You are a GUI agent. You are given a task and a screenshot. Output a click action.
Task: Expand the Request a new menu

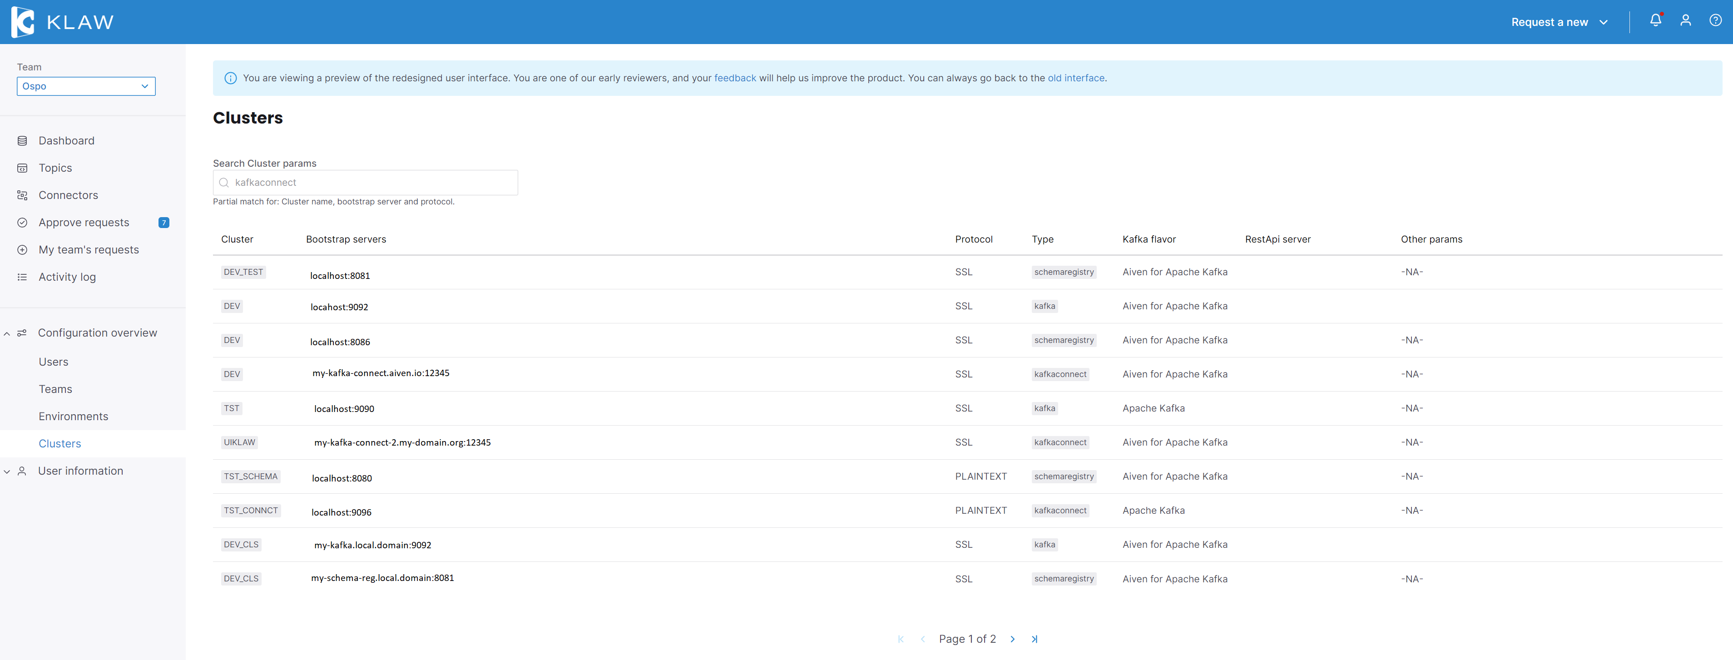1559,22
